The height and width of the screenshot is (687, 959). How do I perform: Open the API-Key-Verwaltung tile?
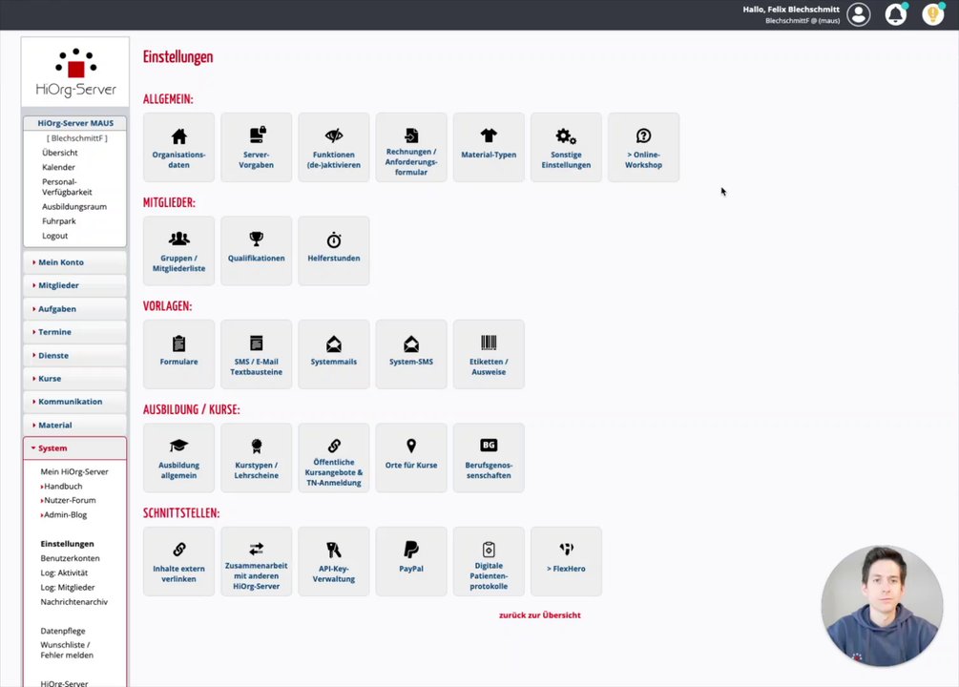pos(334,561)
